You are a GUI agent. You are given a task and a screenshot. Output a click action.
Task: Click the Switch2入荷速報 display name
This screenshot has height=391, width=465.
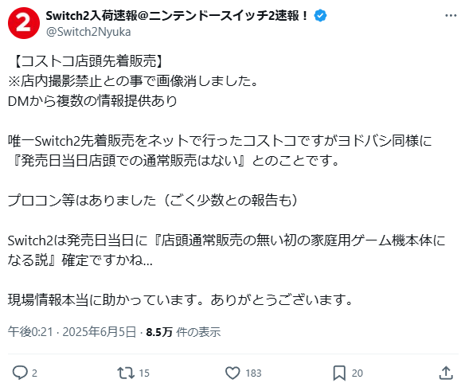point(177,16)
